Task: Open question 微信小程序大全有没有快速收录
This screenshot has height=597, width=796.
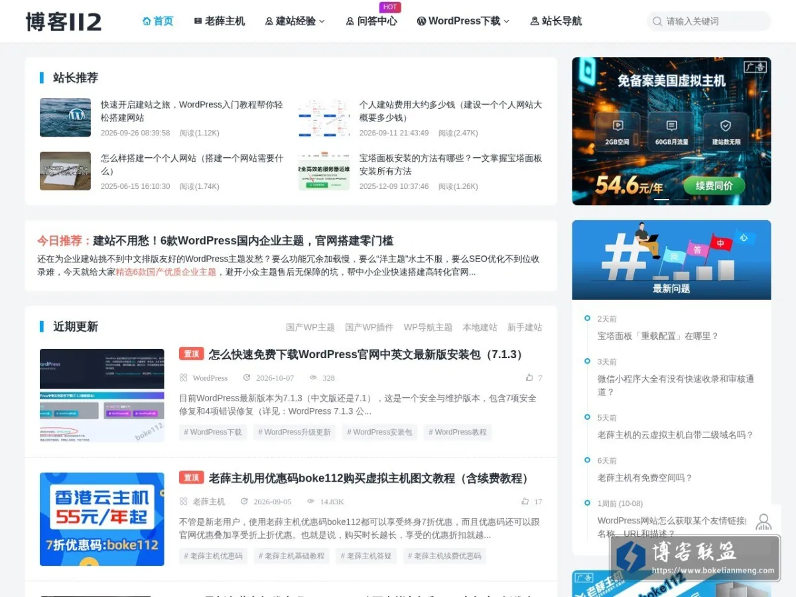Action: (x=675, y=385)
